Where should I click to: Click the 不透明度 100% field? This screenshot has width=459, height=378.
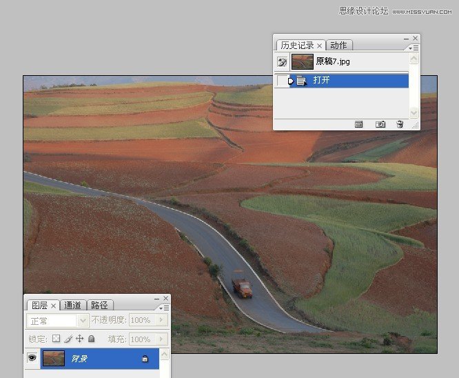point(142,320)
